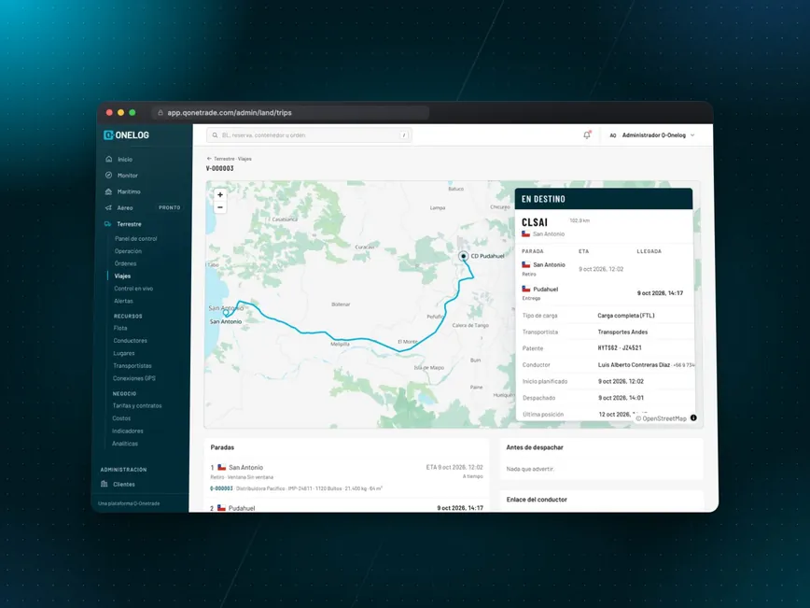The width and height of the screenshot is (810, 608).
Task: Click the Carga completa (FTL) value
Action: point(625,316)
